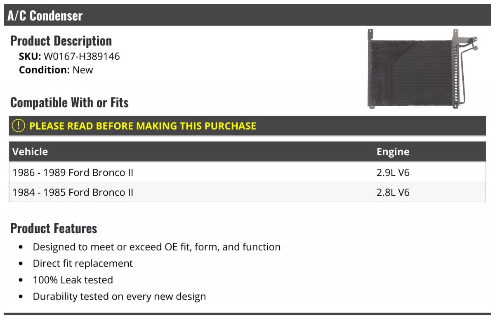This screenshot has width=495, height=319.
Task: Click the Designed to meet or exceed OE bullet
Action: point(157,247)
